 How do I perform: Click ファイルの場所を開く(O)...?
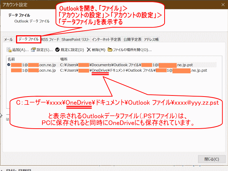point(130,50)
